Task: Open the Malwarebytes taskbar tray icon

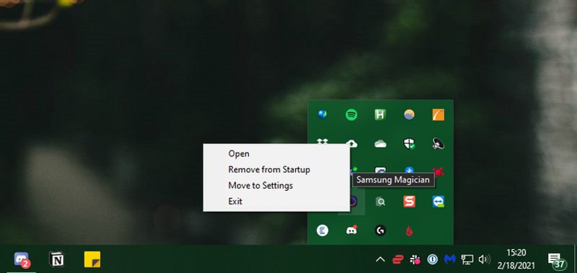Action: click(450, 259)
